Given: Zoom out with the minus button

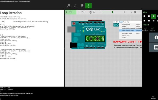Looking at the screenshot, I should click(x=100, y=12).
